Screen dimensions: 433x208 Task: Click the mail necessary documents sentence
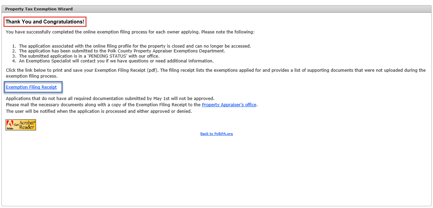pyautogui.click(x=132, y=105)
